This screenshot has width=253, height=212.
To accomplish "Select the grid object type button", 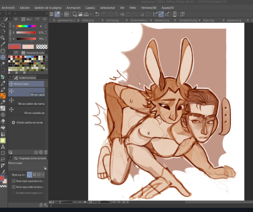I will 39,175.
